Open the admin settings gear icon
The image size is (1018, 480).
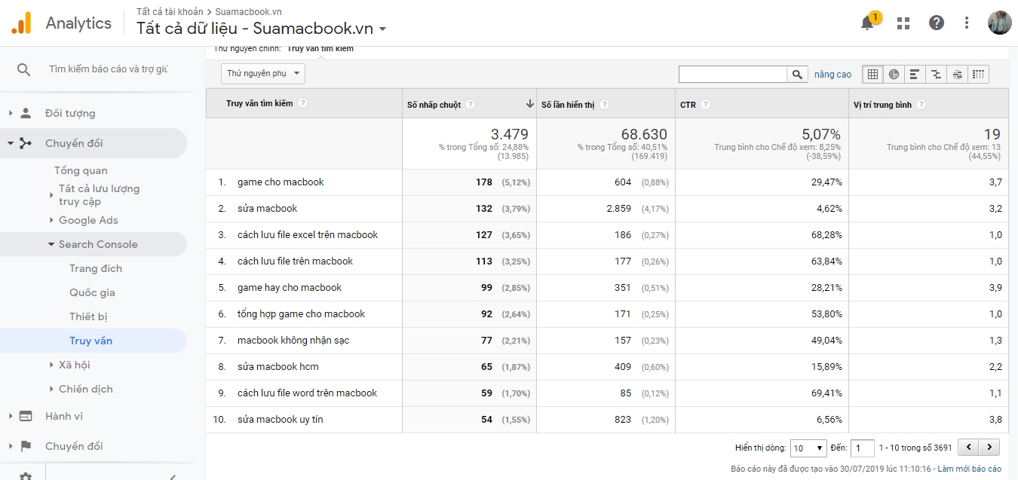26,475
